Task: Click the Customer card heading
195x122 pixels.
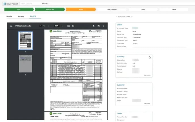Action: click(x=121, y=85)
